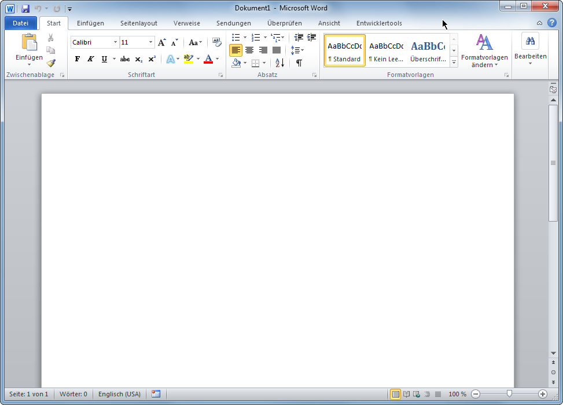Click the Grow Font icon
This screenshot has height=405, width=563.
pyautogui.click(x=162, y=42)
